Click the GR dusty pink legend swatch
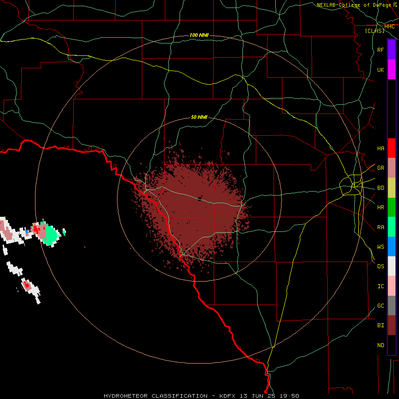The height and width of the screenshot is (399, 399). (x=391, y=168)
